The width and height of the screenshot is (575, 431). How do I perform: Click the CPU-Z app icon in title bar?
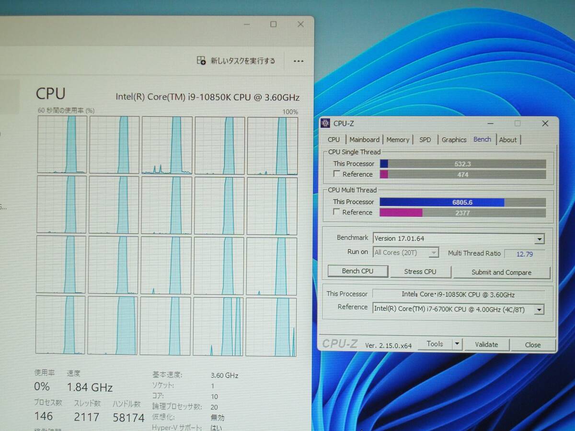[x=325, y=124]
